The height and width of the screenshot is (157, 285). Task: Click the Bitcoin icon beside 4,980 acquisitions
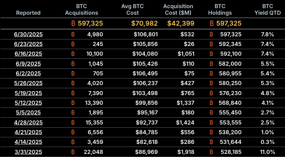73,34
